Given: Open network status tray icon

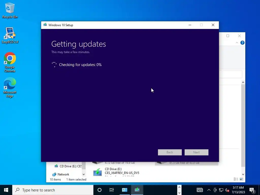Looking at the screenshot, I should click(221, 190).
